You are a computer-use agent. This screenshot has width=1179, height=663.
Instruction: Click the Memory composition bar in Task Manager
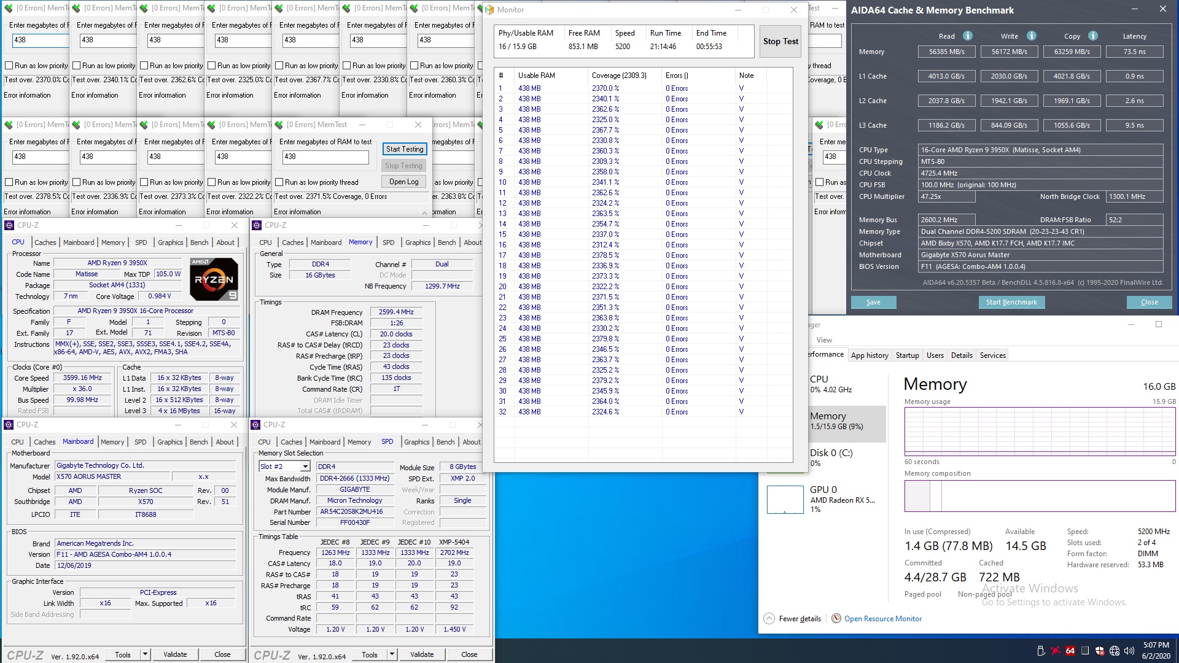pos(1040,496)
